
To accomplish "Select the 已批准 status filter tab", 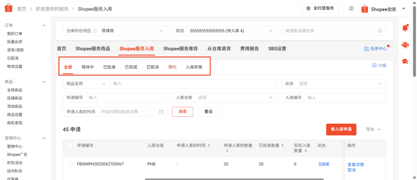I will (x=109, y=67).
